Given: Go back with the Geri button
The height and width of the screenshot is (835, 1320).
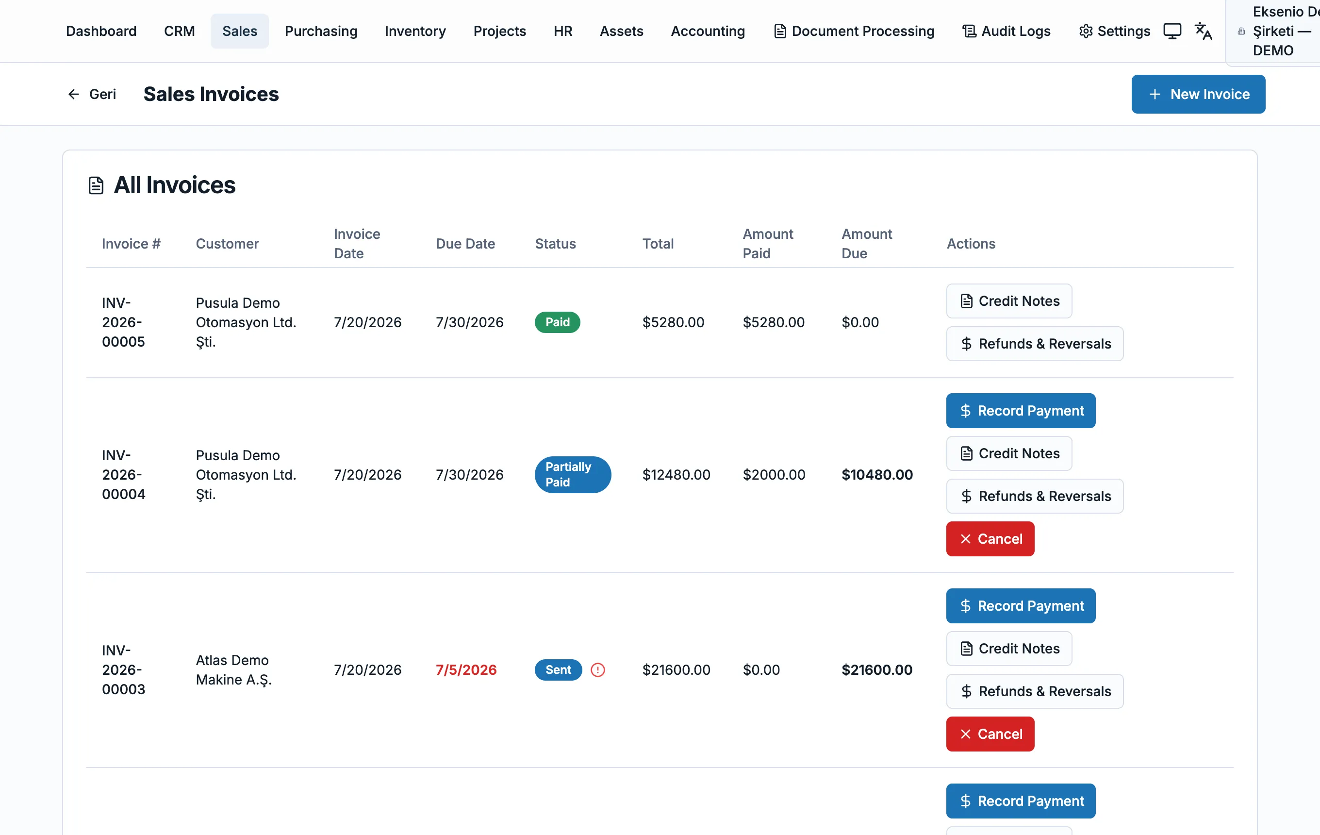Looking at the screenshot, I should point(92,94).
